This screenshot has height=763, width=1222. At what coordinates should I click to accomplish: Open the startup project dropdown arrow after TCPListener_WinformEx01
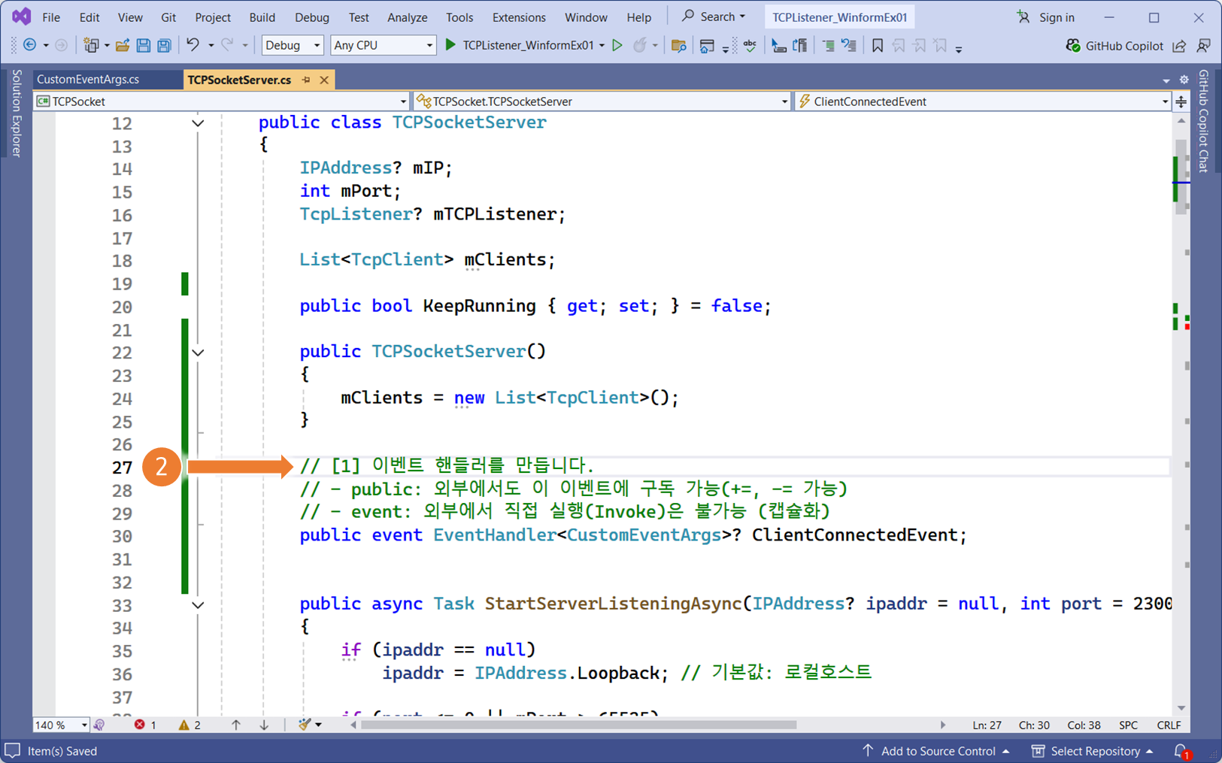pos(602,46)
